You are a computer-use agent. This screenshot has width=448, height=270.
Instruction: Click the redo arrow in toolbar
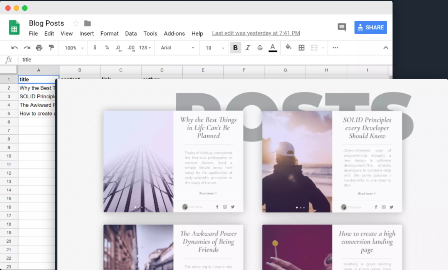pos(27,48)
